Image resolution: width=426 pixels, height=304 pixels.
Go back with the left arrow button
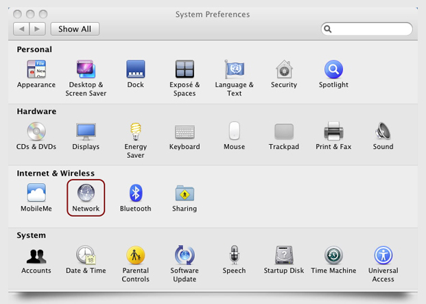click(x=21, y=29)
